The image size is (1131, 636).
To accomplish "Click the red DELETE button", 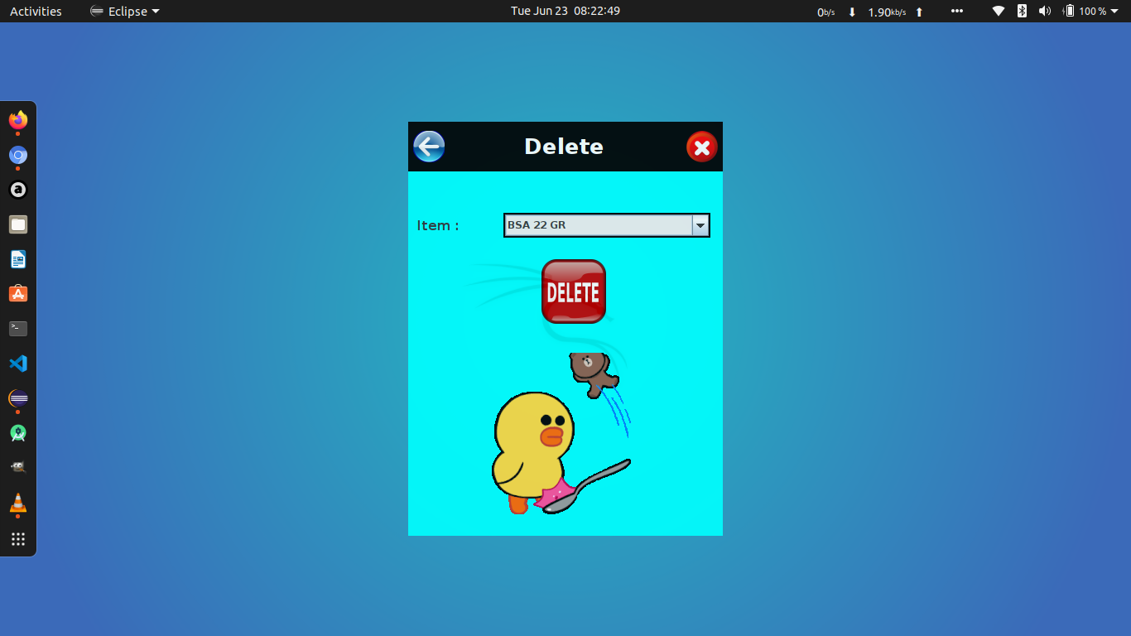I will click(574, 291).
